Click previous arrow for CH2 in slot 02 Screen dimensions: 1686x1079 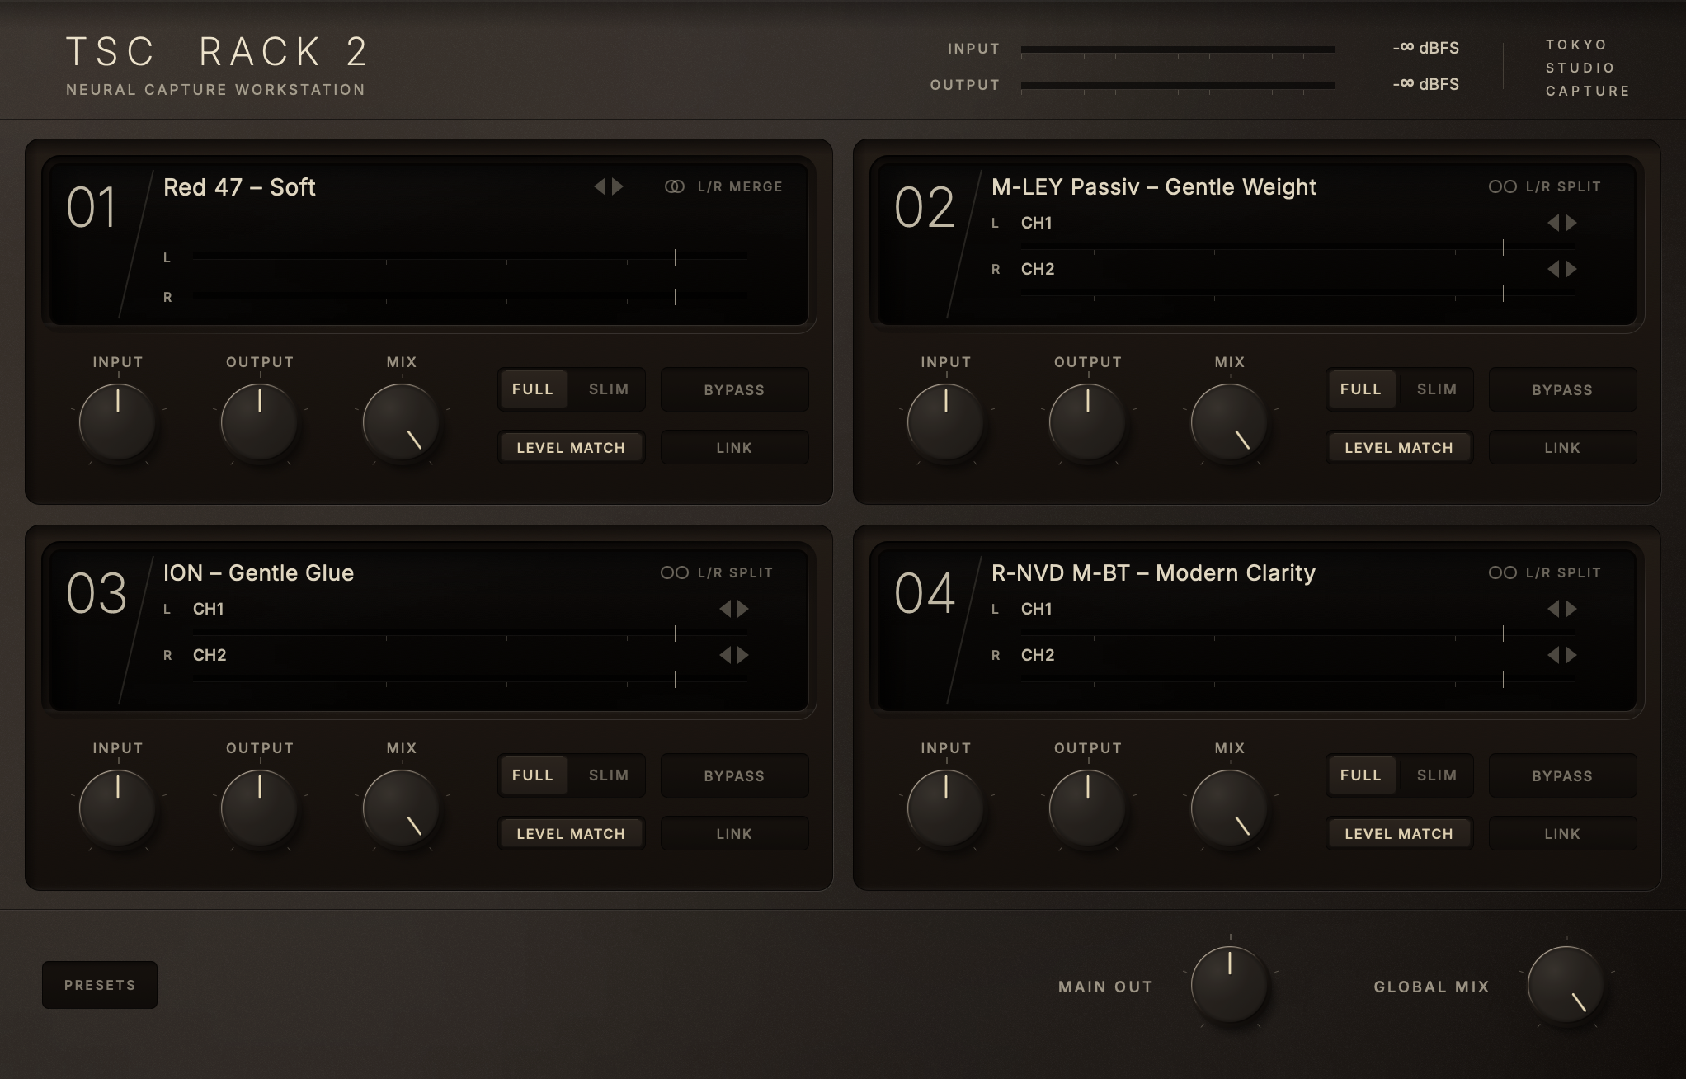pos(1553,269)
